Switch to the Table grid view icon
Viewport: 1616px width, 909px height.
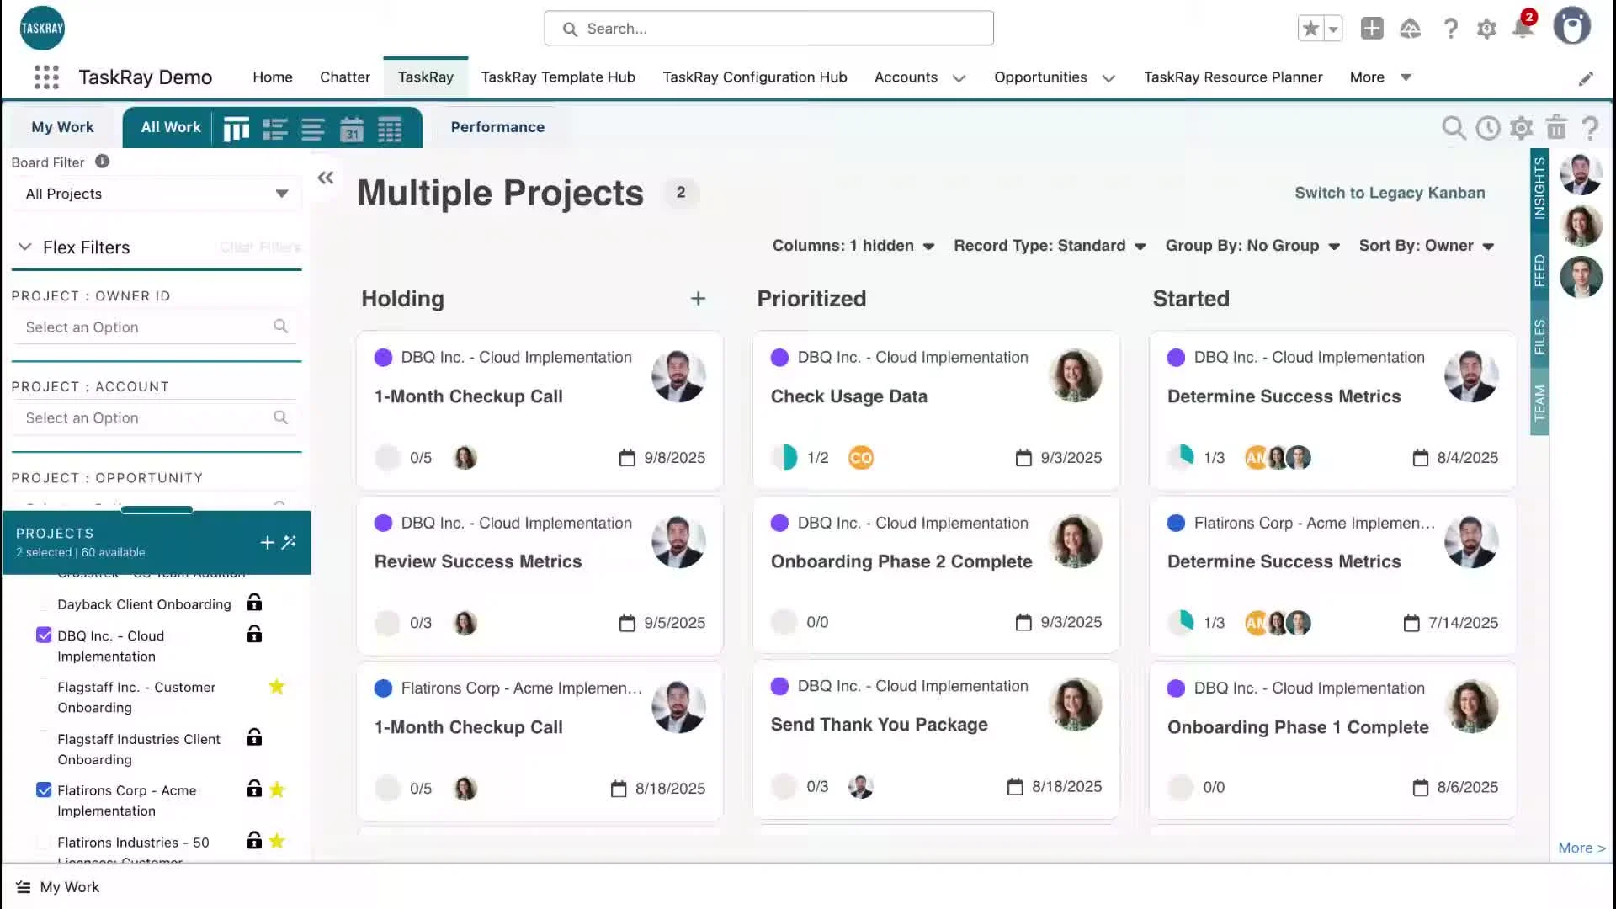coord(390,129)
